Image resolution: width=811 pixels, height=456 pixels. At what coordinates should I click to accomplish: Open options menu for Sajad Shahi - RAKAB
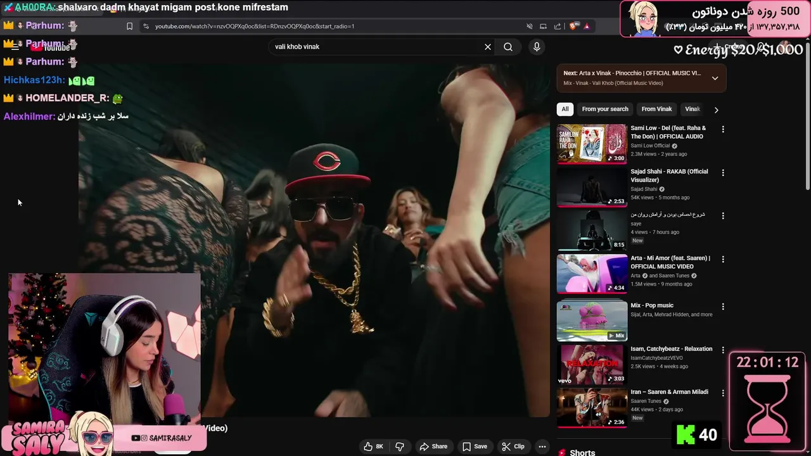[723, 172]
